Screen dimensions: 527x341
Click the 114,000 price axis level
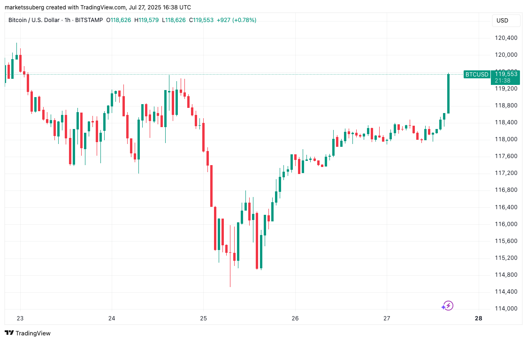click(x=506, y=309)
